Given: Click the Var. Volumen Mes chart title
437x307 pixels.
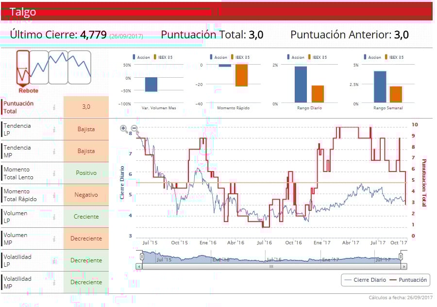Looking at the screenshot, I should click(x=159, y=108).
